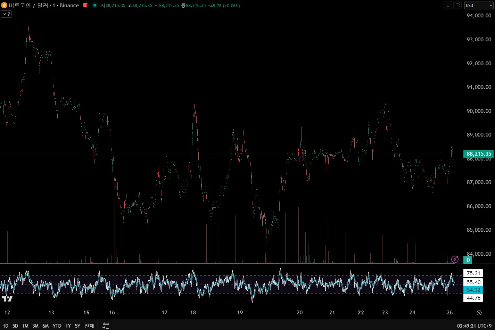
Task: Open the 03:49:21 UTC+9 timezone menu
Action: pos(474,326)
